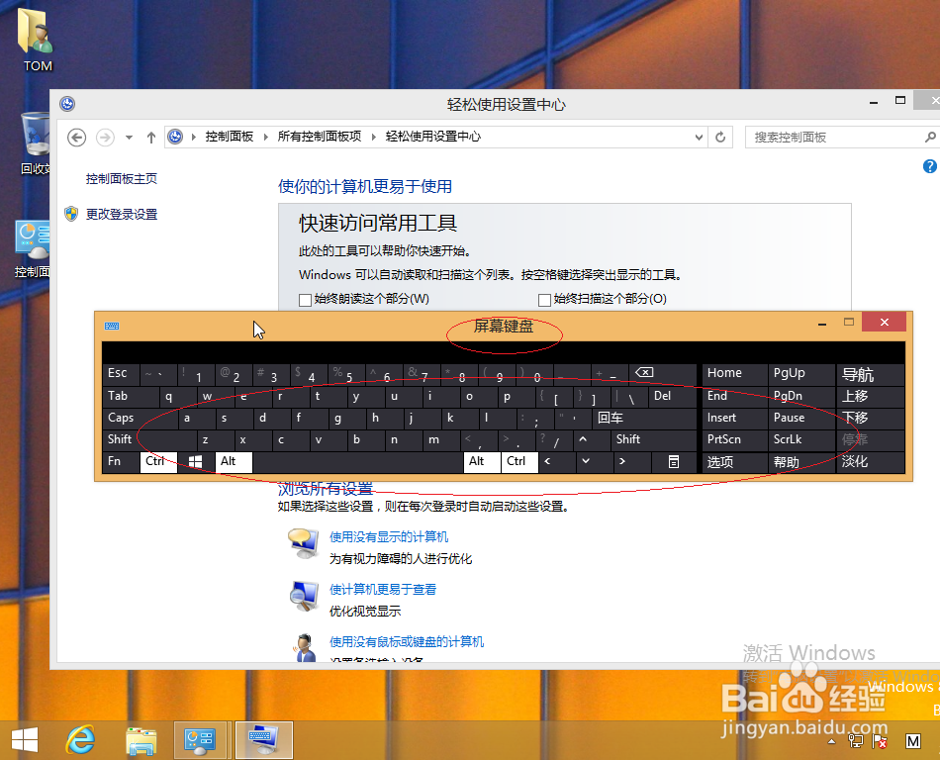Check the 始终扫描这个部分(O) checkbox

point(543,301)
